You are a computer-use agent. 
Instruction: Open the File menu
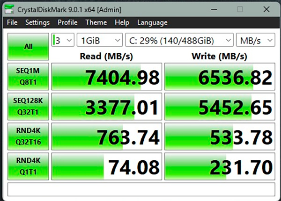click(x=12, y=22)
